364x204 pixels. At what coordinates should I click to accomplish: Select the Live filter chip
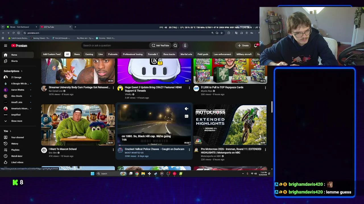(101, 54)
